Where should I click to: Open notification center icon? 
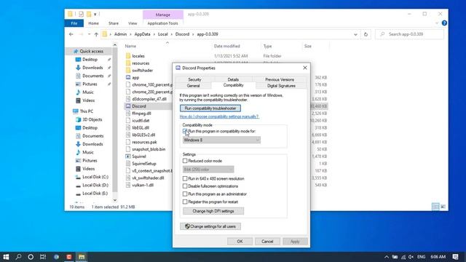tap(455, 257)
